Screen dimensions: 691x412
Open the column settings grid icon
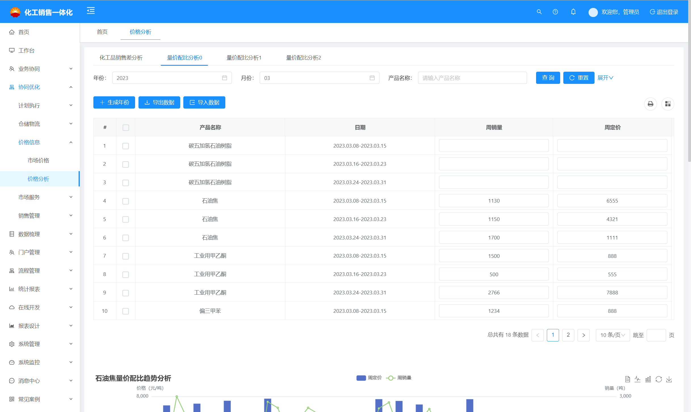tap(668, 104)
